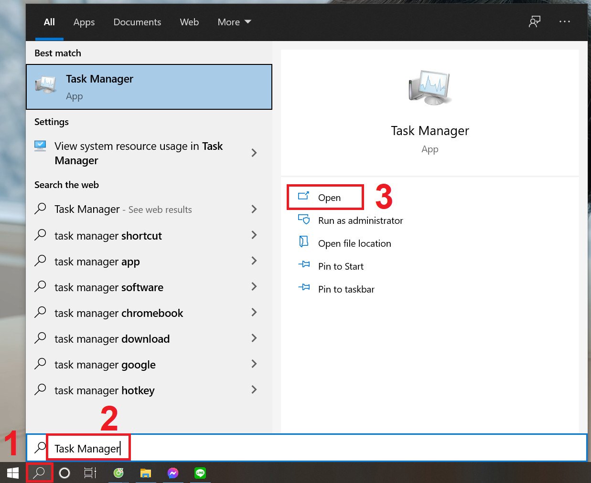Expand the task manager shortcut suggestion arrow
591x483 pixels.
[x=254, y=235]
